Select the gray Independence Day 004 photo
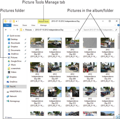120x119 pixels. pyautogui.click(x=90, y=43)
